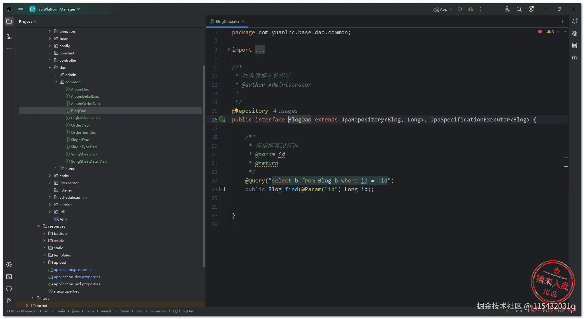
Task: Expand the annotion package
Action: (x=50, y=31)
